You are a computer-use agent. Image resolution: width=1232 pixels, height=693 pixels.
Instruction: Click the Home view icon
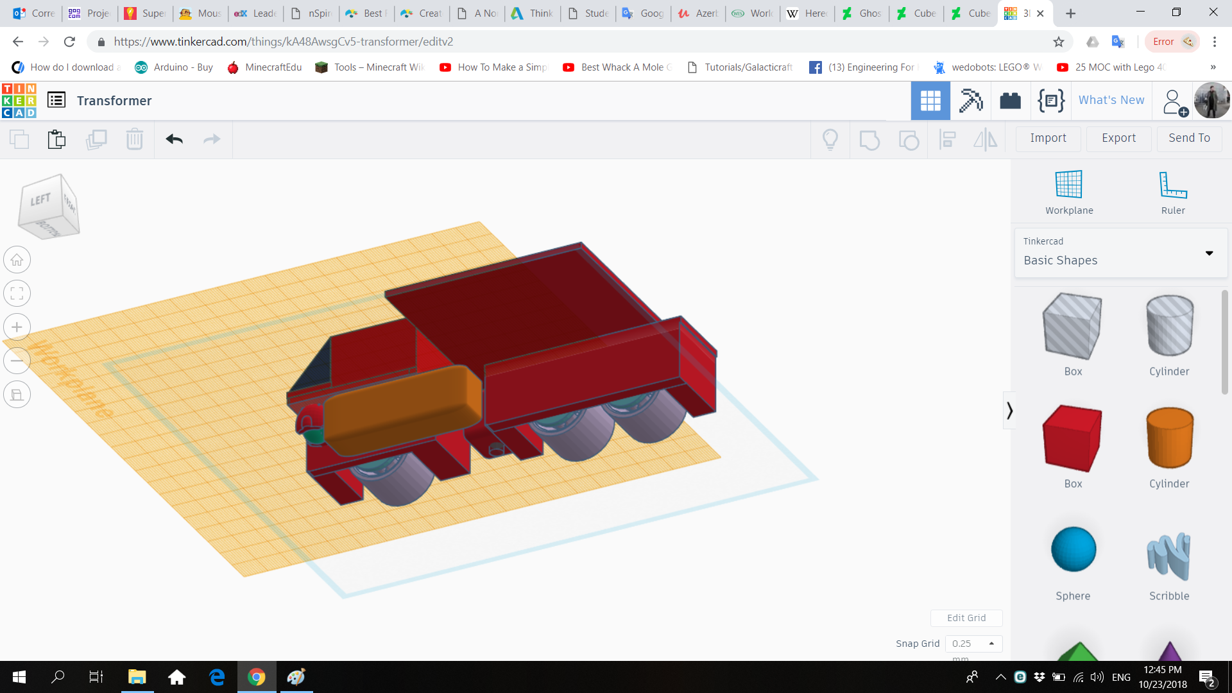[17, 260]
